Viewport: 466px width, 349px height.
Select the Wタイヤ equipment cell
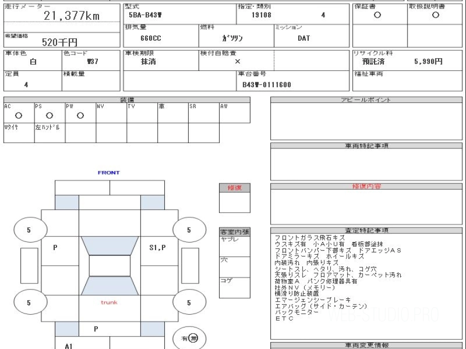[19, 133]
